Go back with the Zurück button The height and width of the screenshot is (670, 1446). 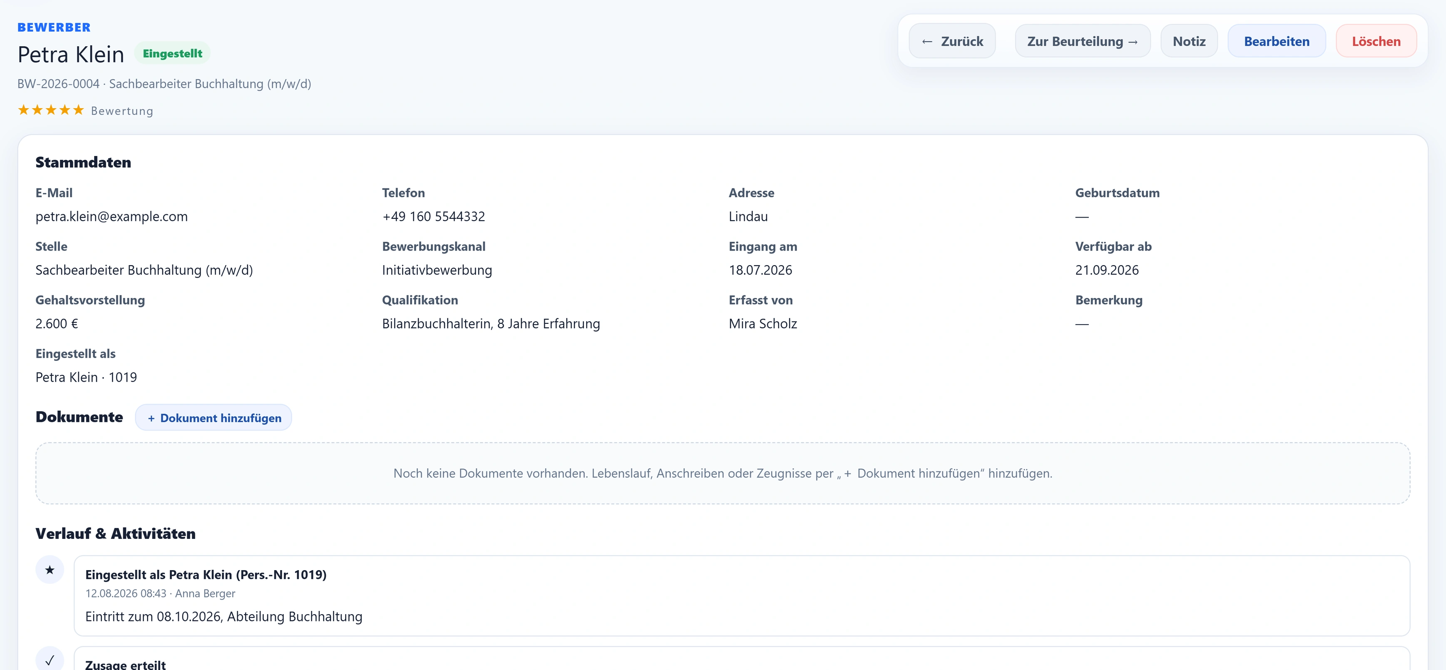pos(952,41)
